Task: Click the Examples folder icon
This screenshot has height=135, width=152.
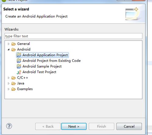Action: (x=14, y=89)
